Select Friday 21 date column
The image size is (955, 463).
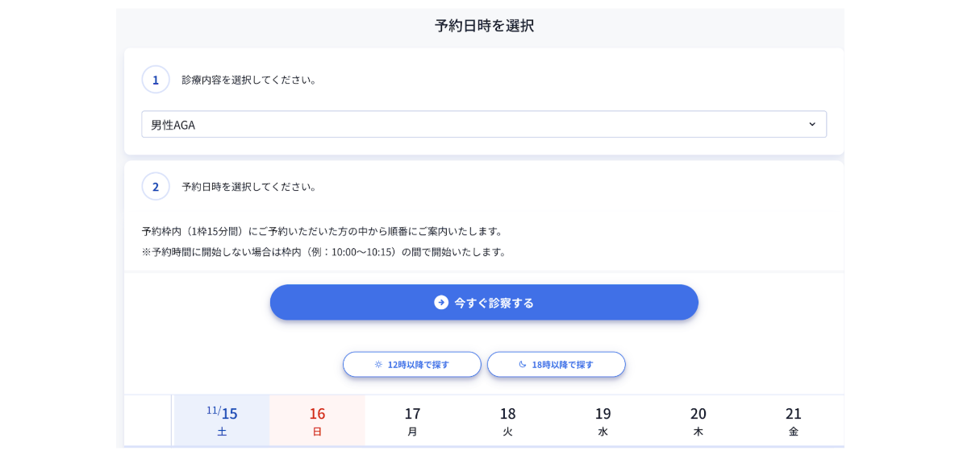click(x=794, y=420)
